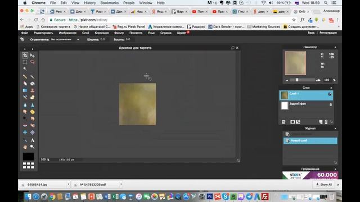Select the Bloat tool
The width and height of the screenshot is (360, 202).
click(x=25, y=132)
